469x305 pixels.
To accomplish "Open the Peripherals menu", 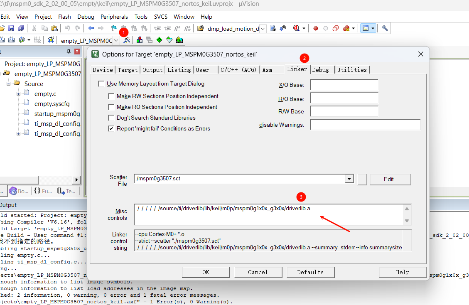I will coord(114,17).
